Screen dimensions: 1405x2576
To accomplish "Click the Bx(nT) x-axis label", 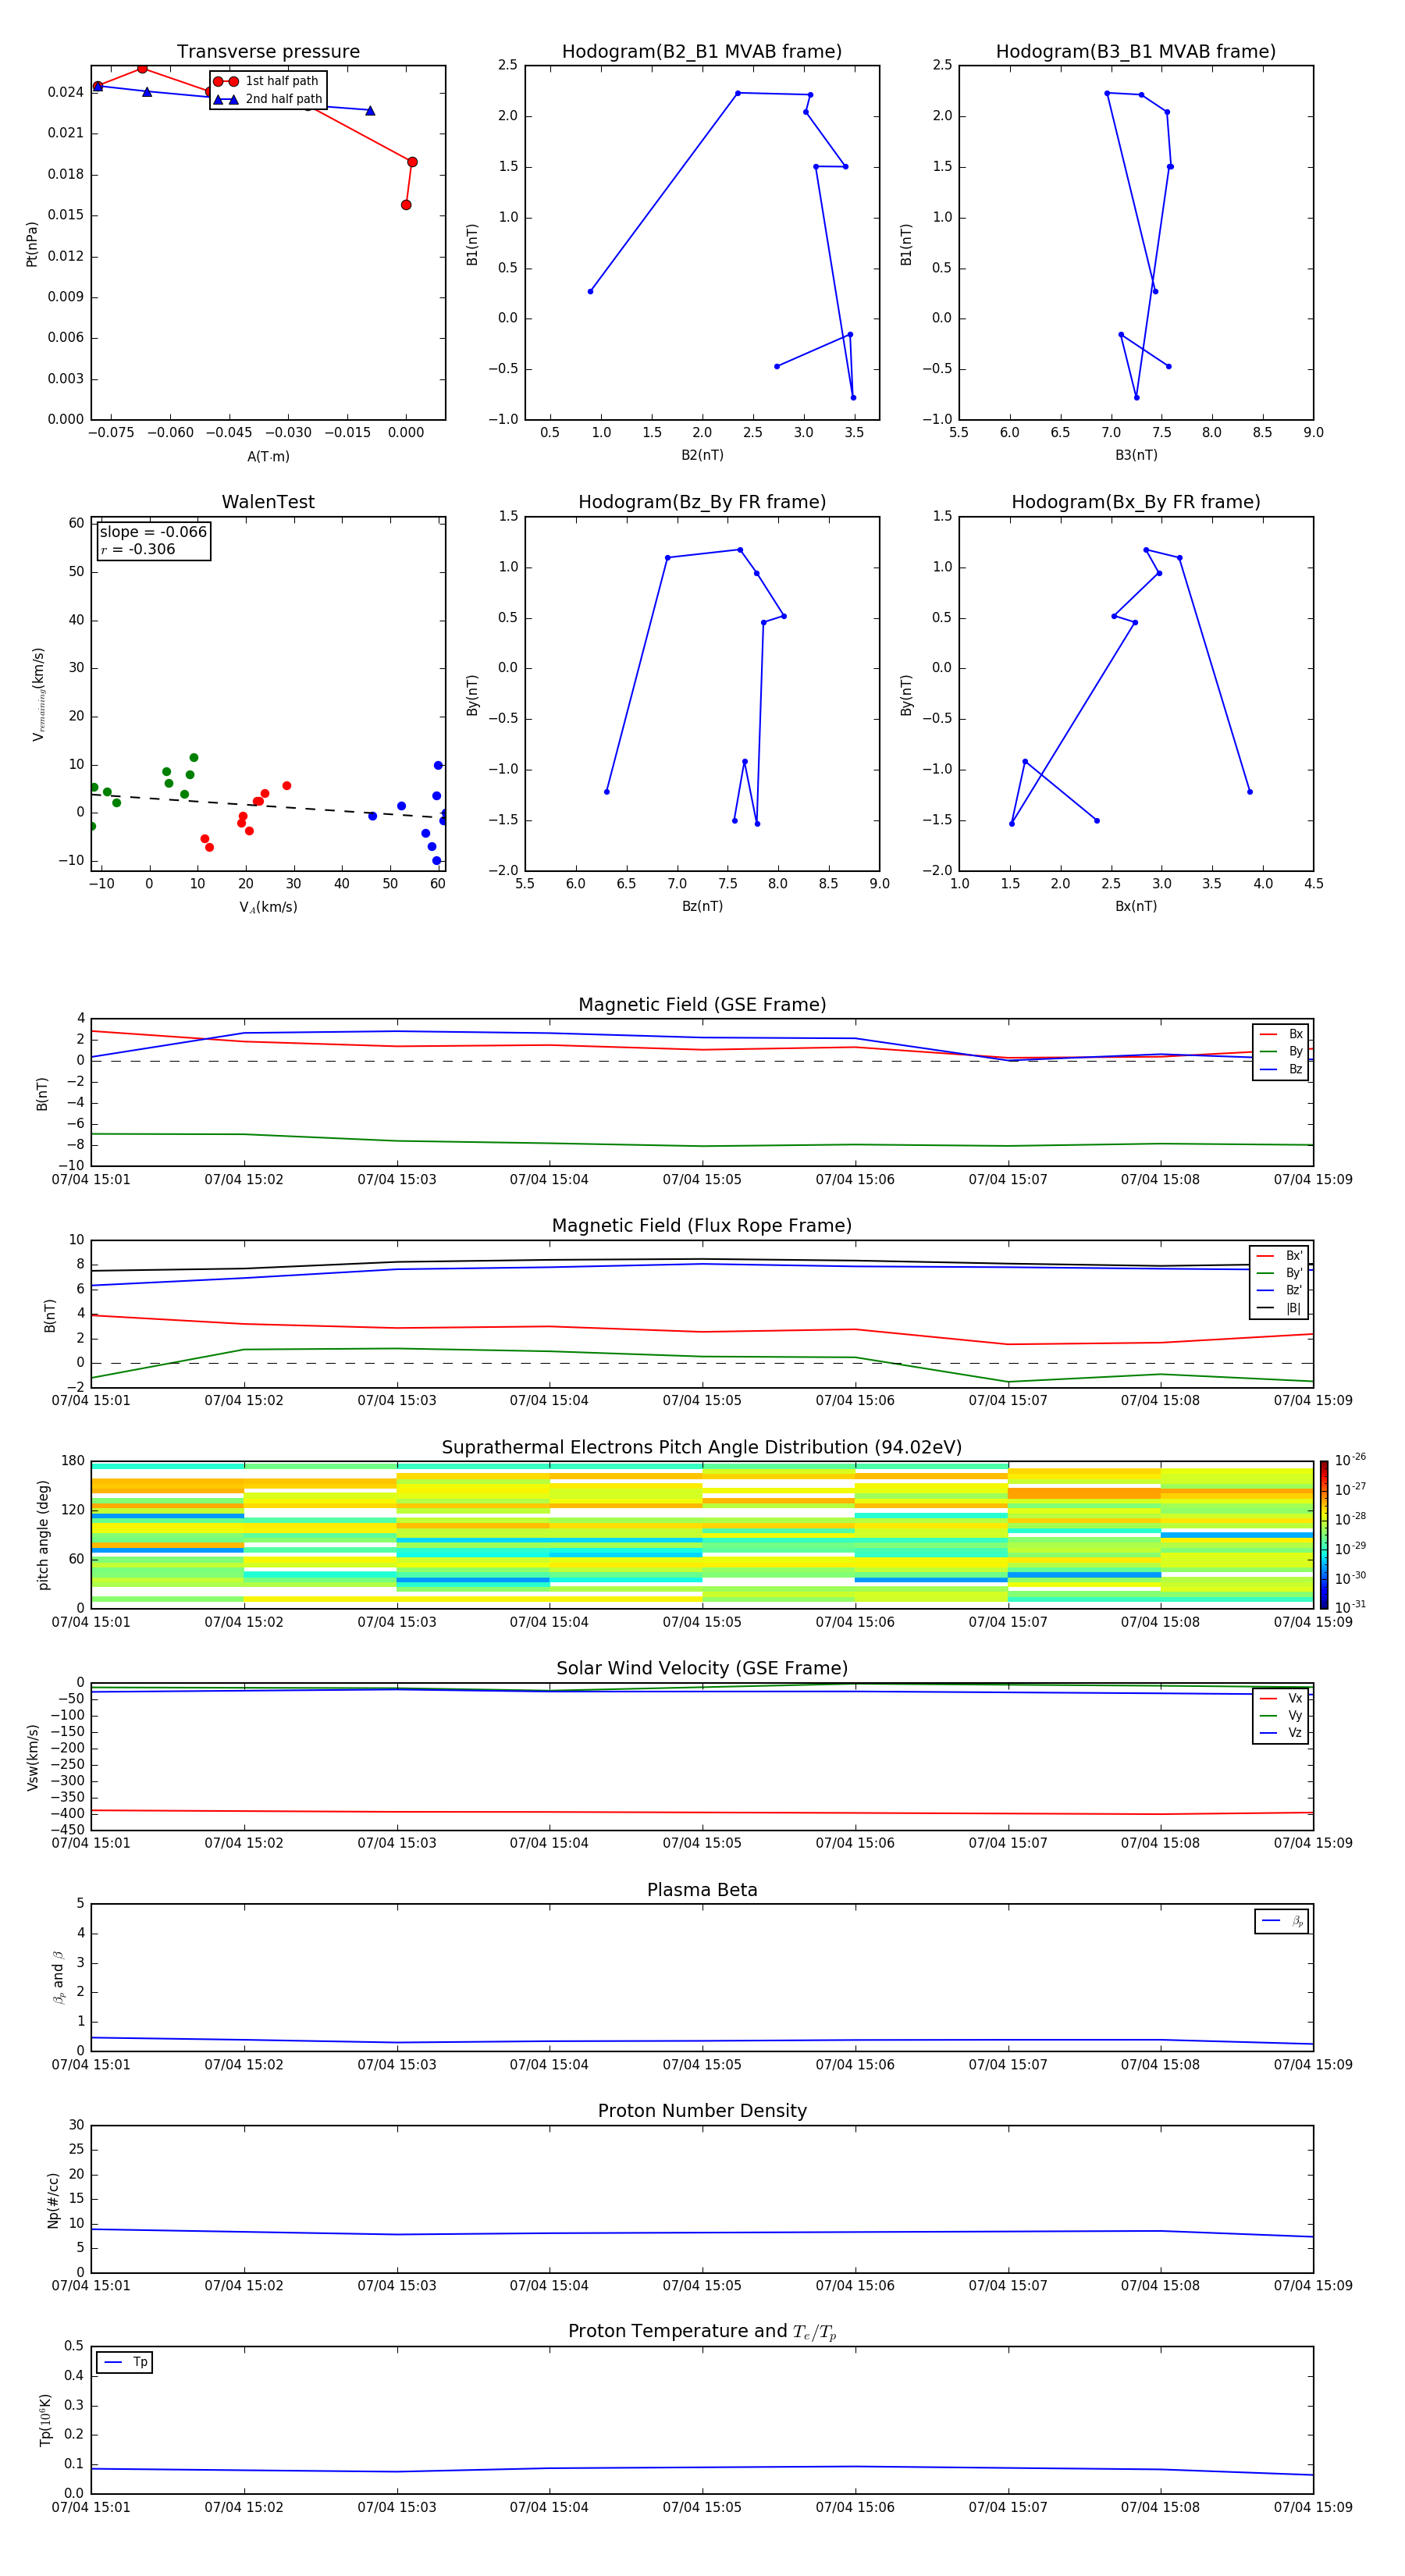I will [x=1136, y=906].
